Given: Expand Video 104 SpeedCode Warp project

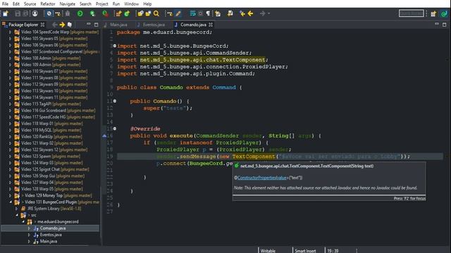Looking at the screenshot, I should point(10,32).
